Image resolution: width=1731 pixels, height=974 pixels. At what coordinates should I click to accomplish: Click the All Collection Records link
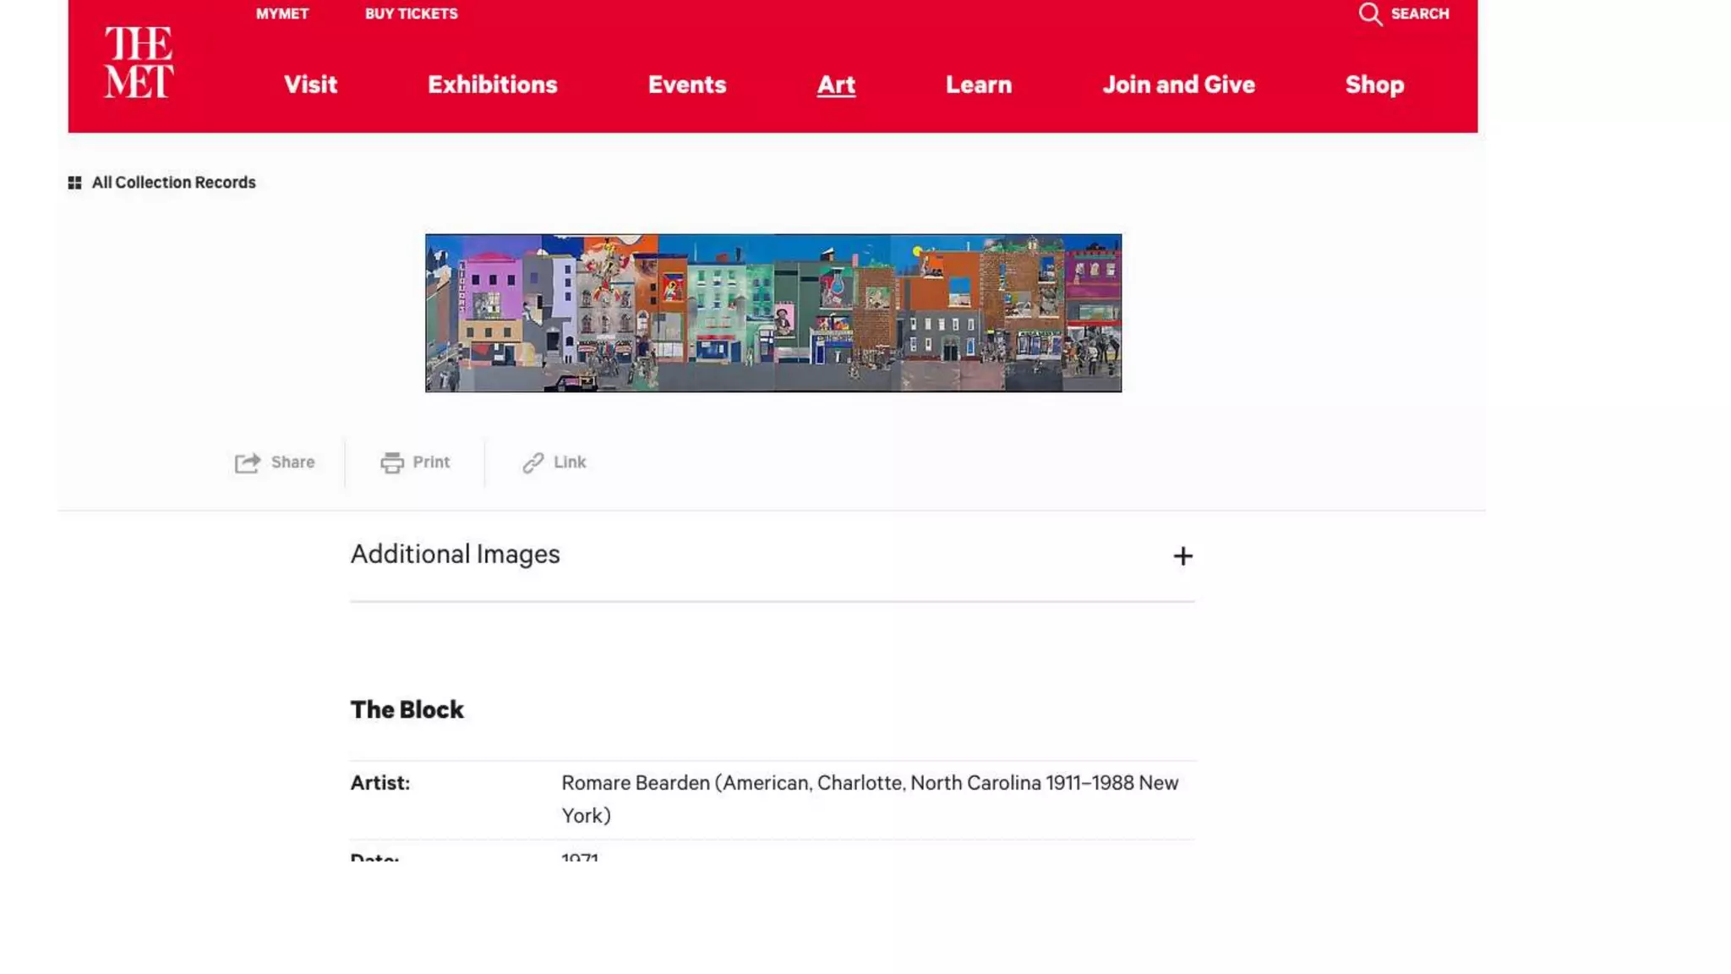click(173, 183)
